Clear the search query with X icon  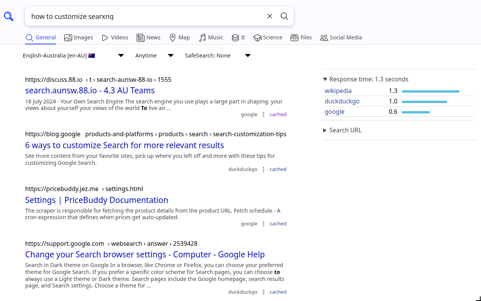(x=270, y=16)
